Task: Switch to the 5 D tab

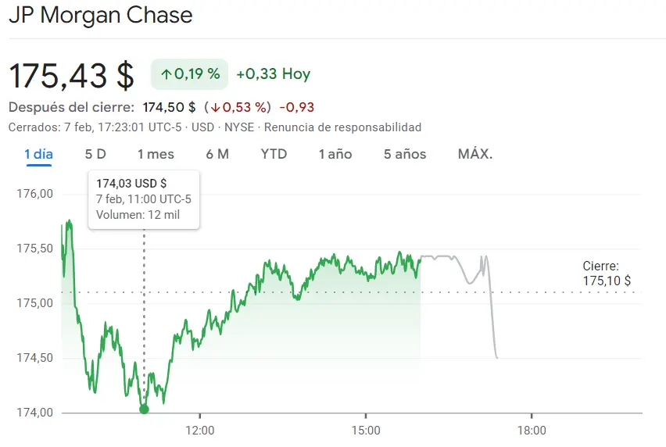Action: (x=95, y=154)
